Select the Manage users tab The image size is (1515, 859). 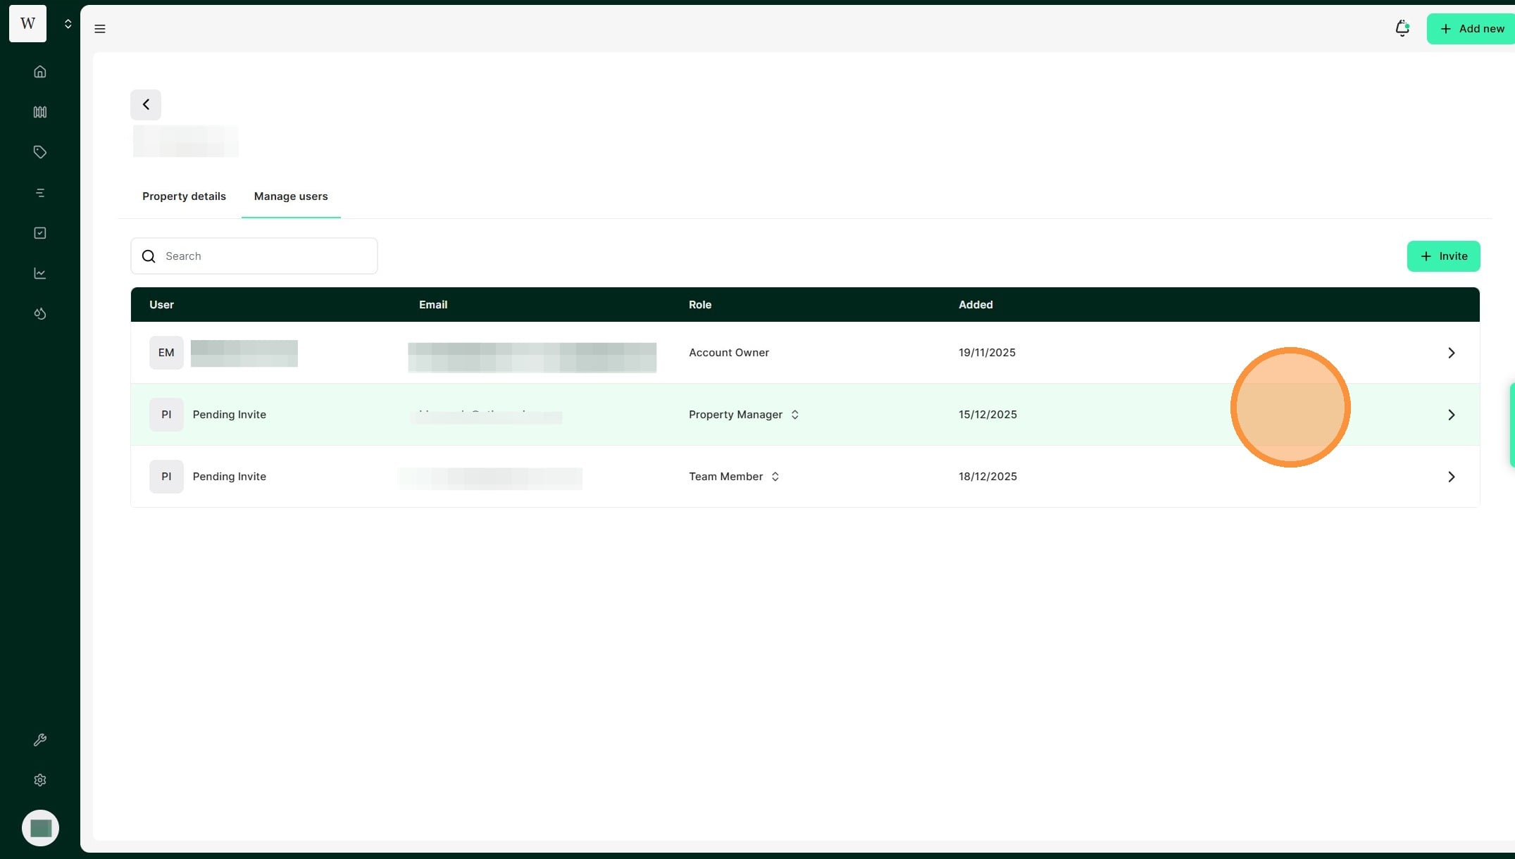point(291,196)
